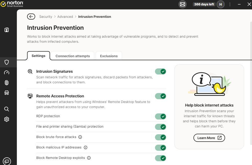Click the Learn More button

pyautogui.click(x=209, y=138)
